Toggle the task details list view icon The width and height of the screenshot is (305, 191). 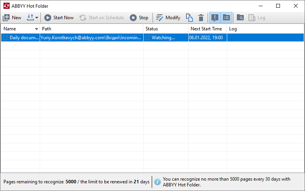point(226,18)
